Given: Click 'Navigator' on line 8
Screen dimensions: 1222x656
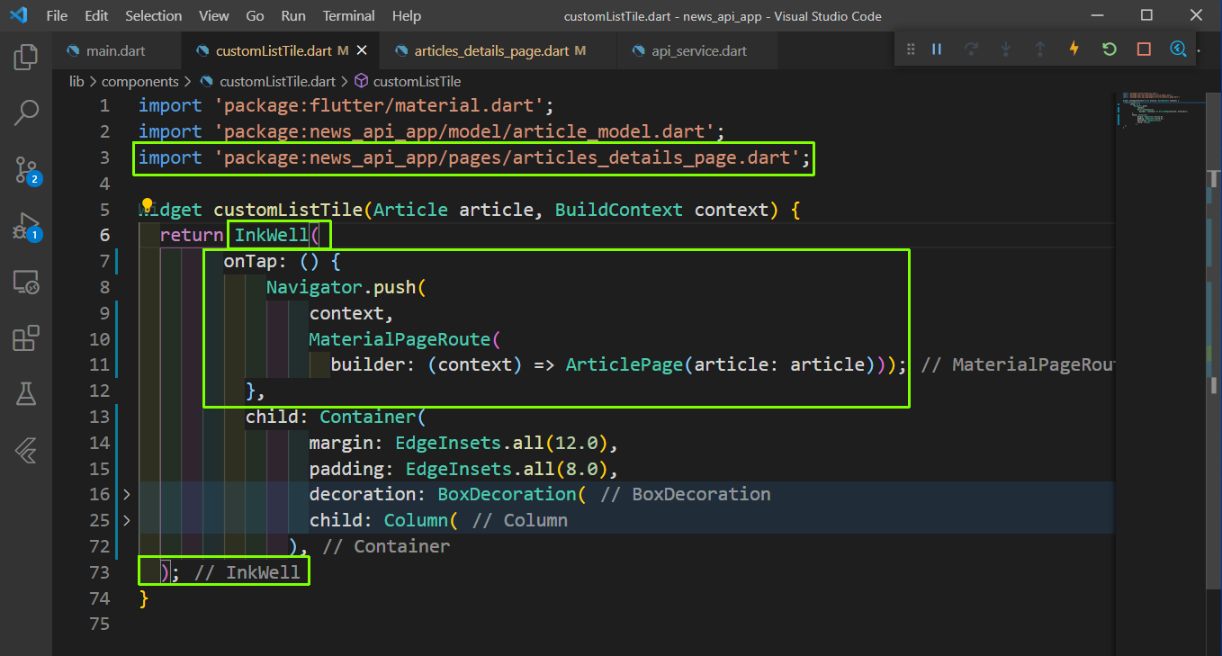Looking at the screenshot, I should point(314,288).
